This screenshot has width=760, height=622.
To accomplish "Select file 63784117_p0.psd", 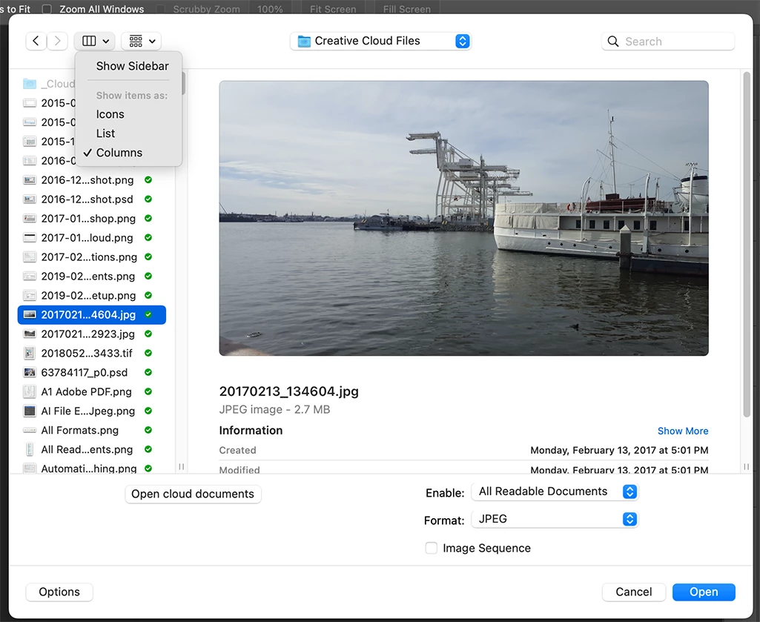I will click(92, 372).
